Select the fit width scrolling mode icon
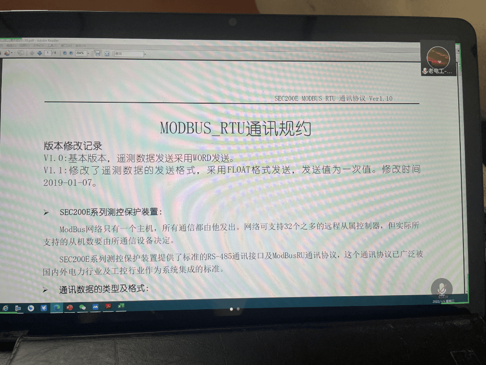This screenshot has height=365, width=486. (x=98, y=53)
